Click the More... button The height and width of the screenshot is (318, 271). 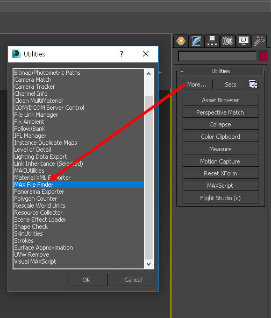pyautogui.click(x=198, y=84)
